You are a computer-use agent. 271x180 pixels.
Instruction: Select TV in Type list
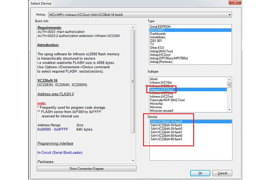pos(190,44)
